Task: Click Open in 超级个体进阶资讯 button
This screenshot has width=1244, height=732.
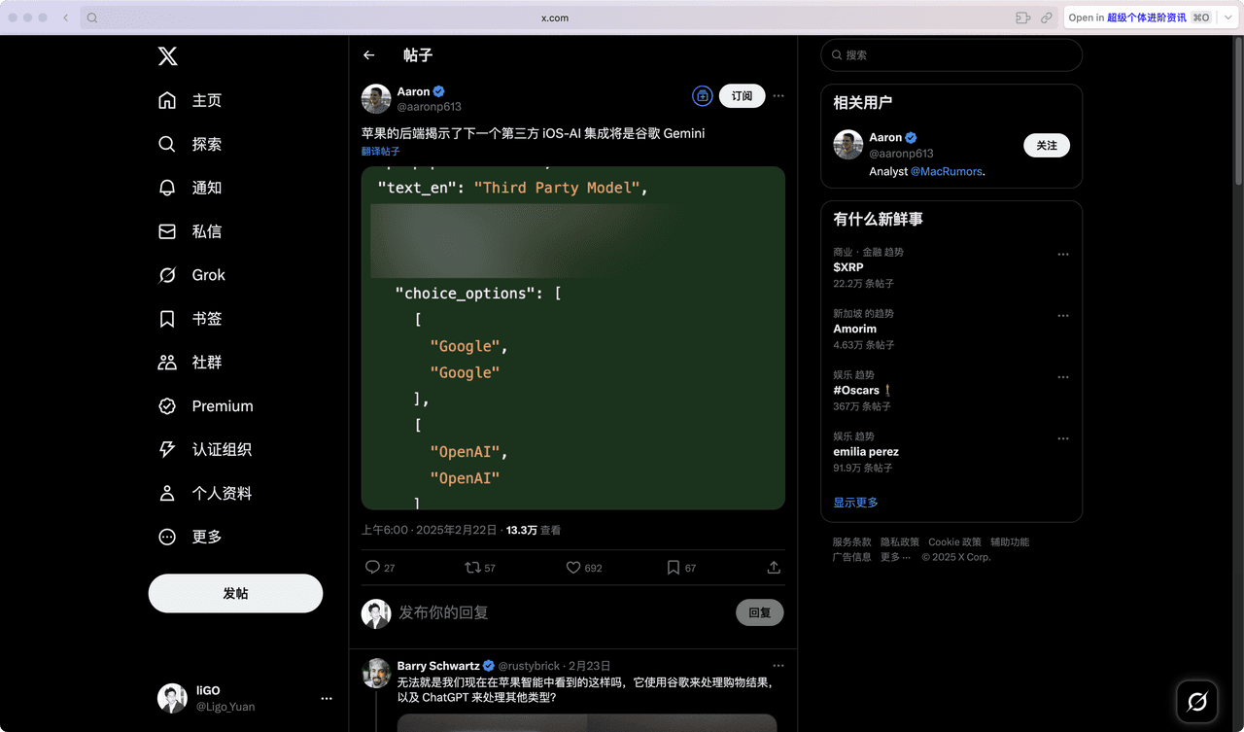Action: (x=1139, y=17)
